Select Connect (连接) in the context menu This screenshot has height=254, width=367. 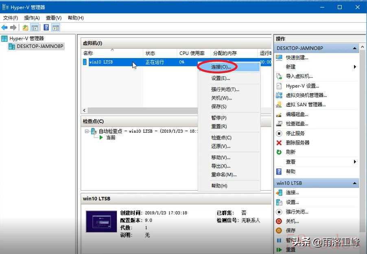221,67
